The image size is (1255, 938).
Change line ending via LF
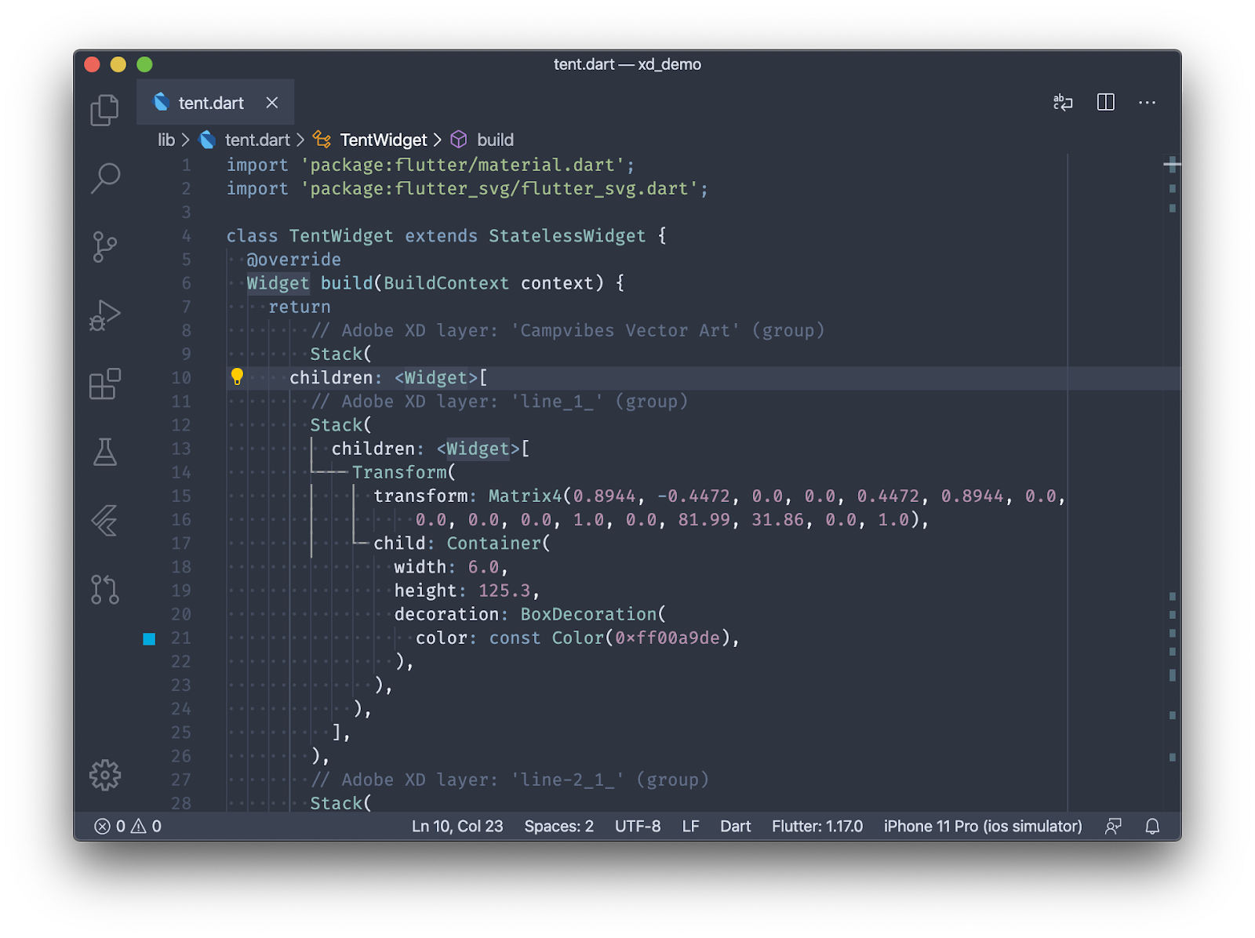coord(690,826)
